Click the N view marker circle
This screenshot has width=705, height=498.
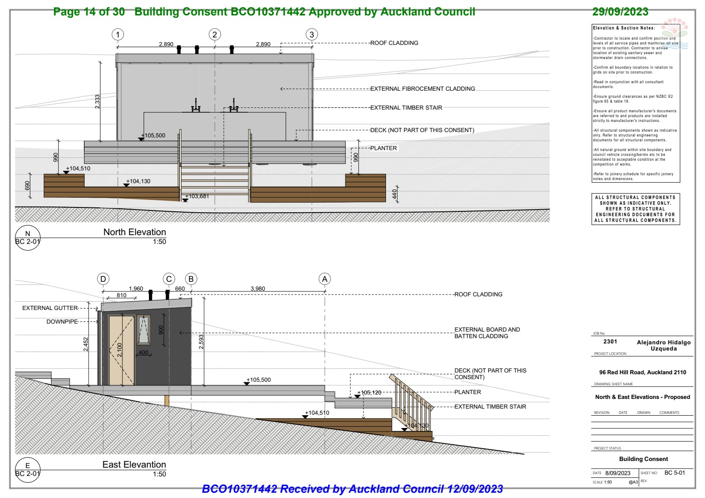click(x=28, y=238)
